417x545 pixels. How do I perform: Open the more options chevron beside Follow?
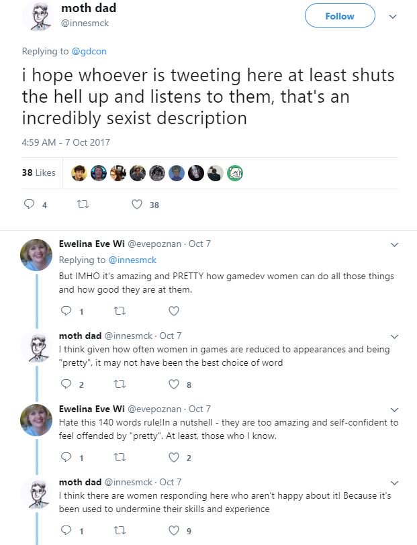click(393, 17)
